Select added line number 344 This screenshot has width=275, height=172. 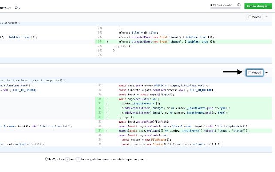[100, 42]
